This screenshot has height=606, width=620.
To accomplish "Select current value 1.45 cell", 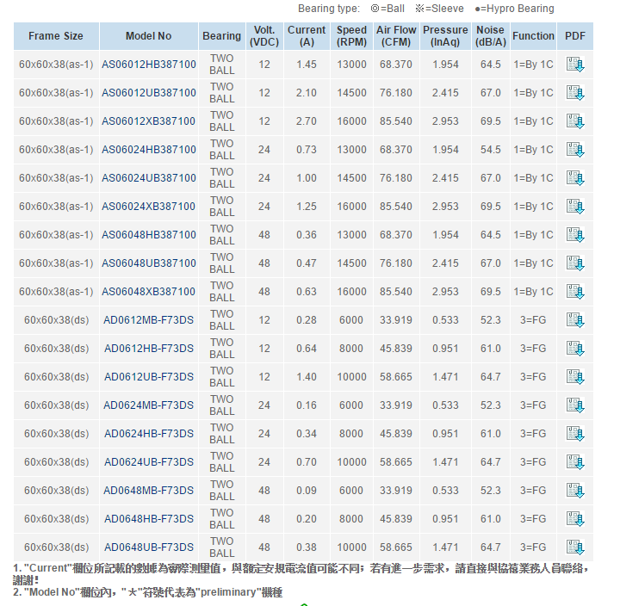I will click(307, 65).
